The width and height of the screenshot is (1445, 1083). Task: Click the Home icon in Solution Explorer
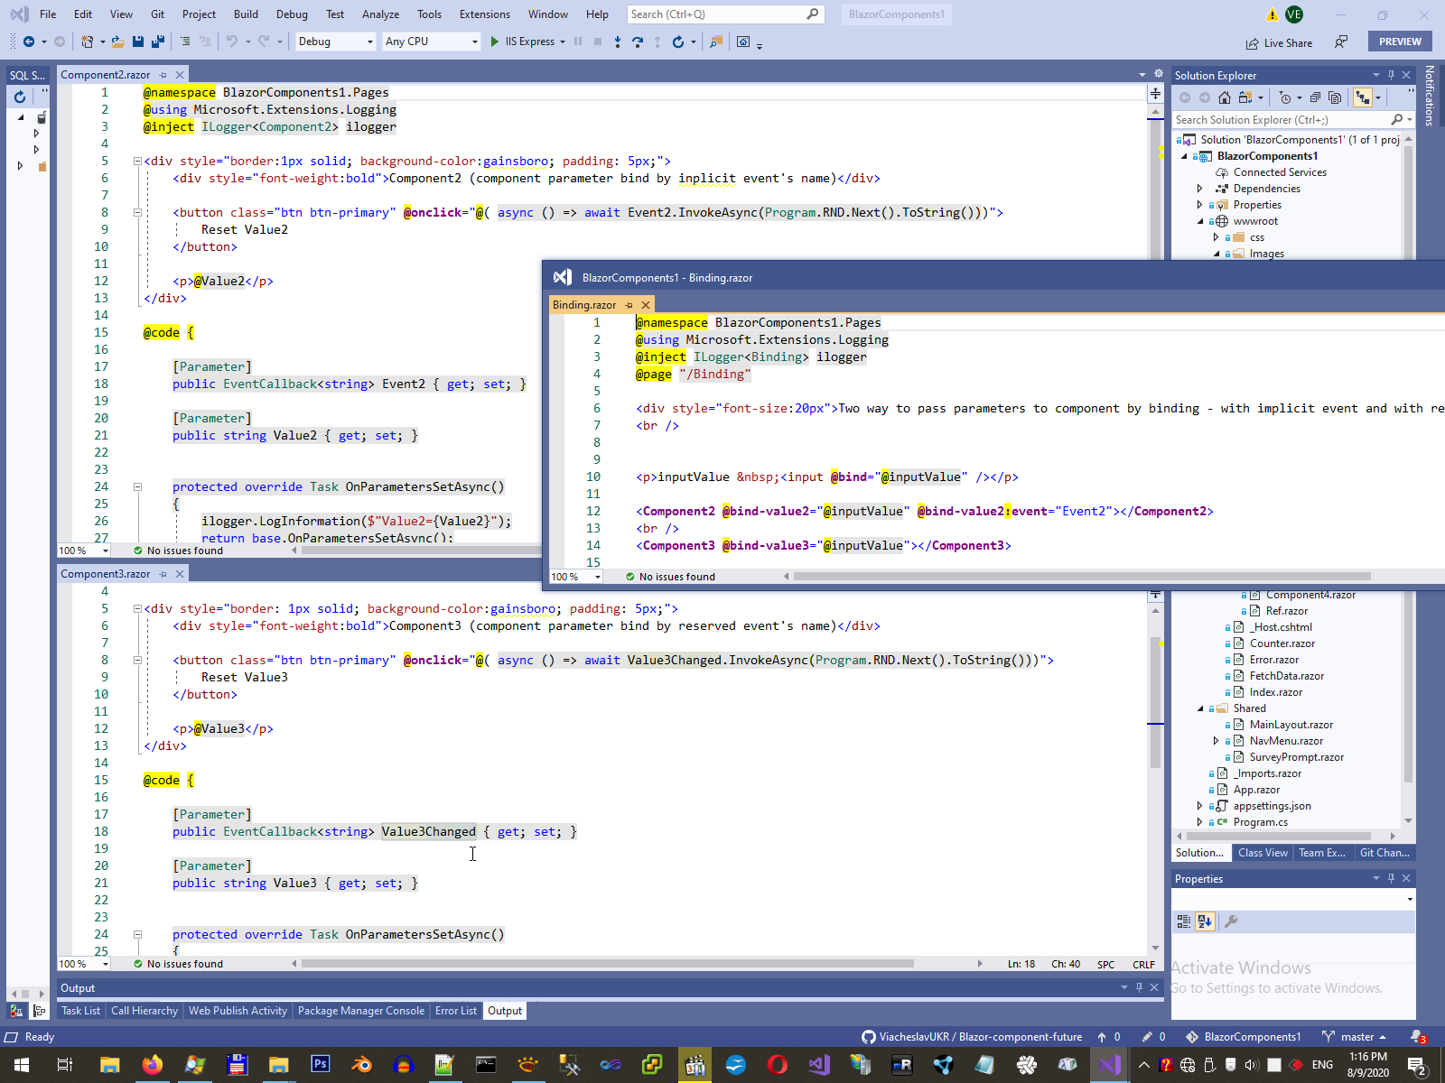coord(1224,97)
